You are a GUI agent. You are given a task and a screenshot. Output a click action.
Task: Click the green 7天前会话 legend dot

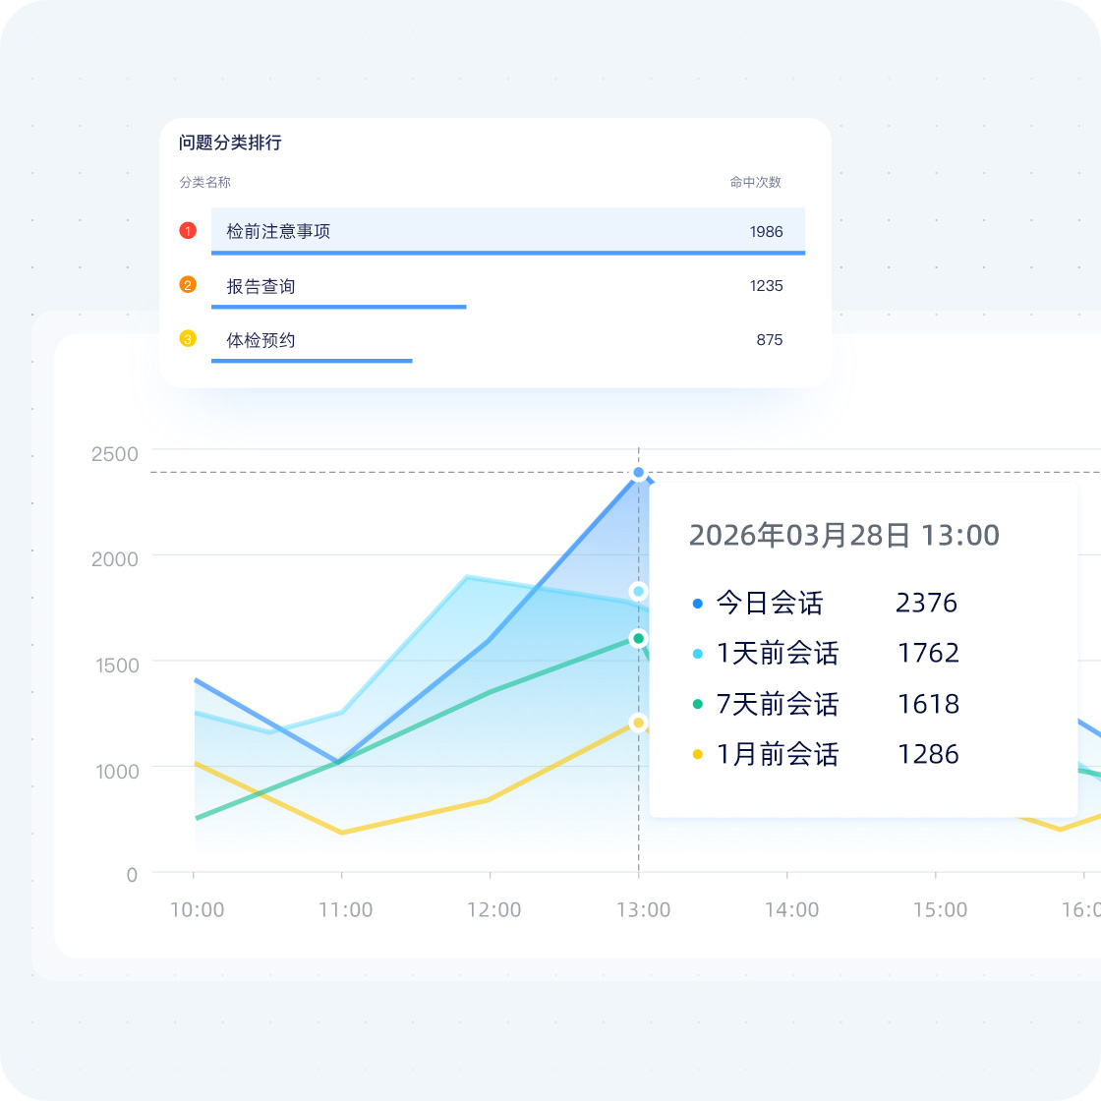click(x=698, y=705)
